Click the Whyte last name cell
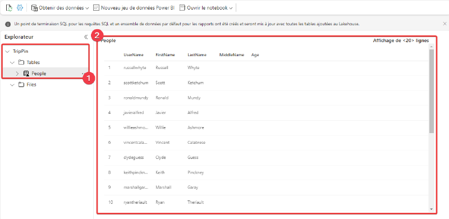Viewport: 449px width, 219px height. click(194, 68)
